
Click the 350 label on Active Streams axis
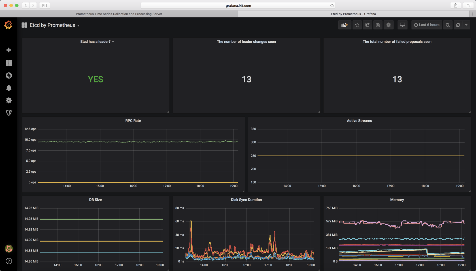click(x=253, y=129)
